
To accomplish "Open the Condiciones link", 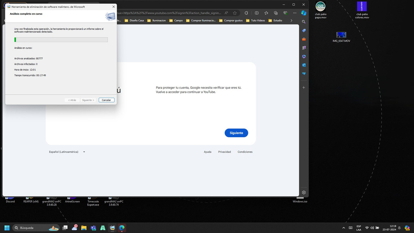I will click(x=245, y=152).
